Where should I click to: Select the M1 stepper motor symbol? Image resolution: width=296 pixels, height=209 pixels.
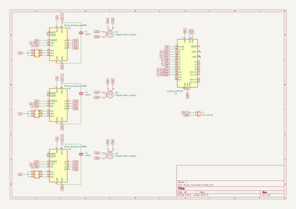(110, 34)
